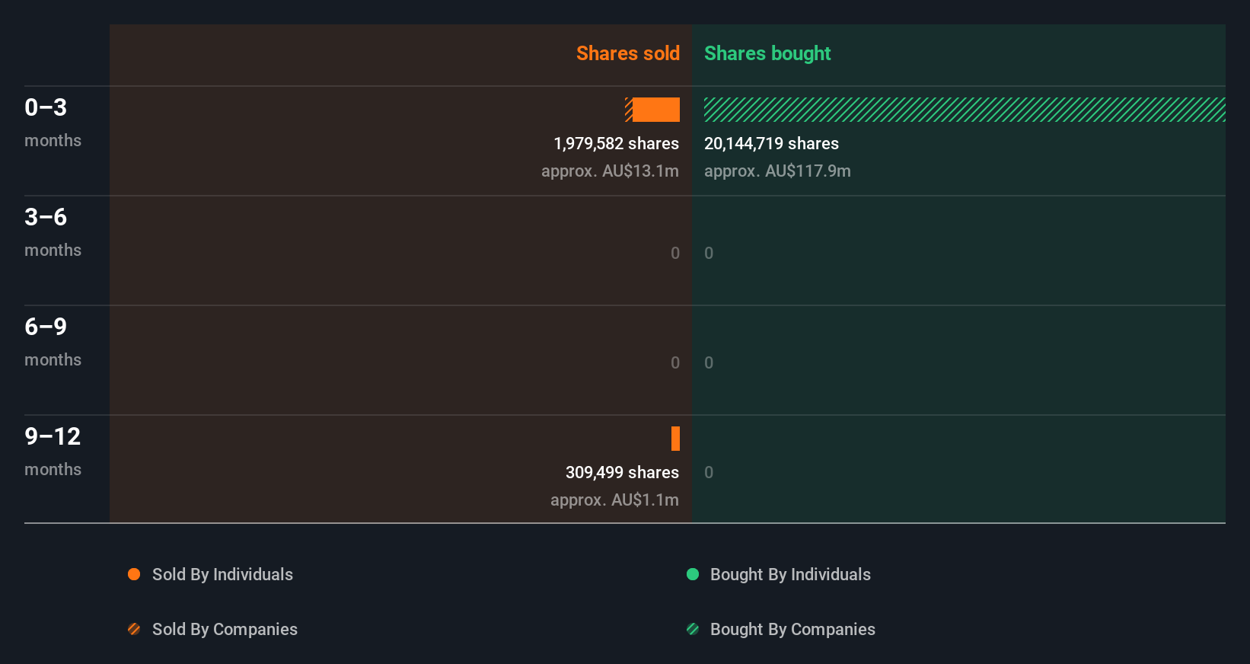Image resolution: width=1250 pixels, height=664 pixels.
Task: Click the striped Bought By Companies legend icon
Action: click(x=693, y=629)
